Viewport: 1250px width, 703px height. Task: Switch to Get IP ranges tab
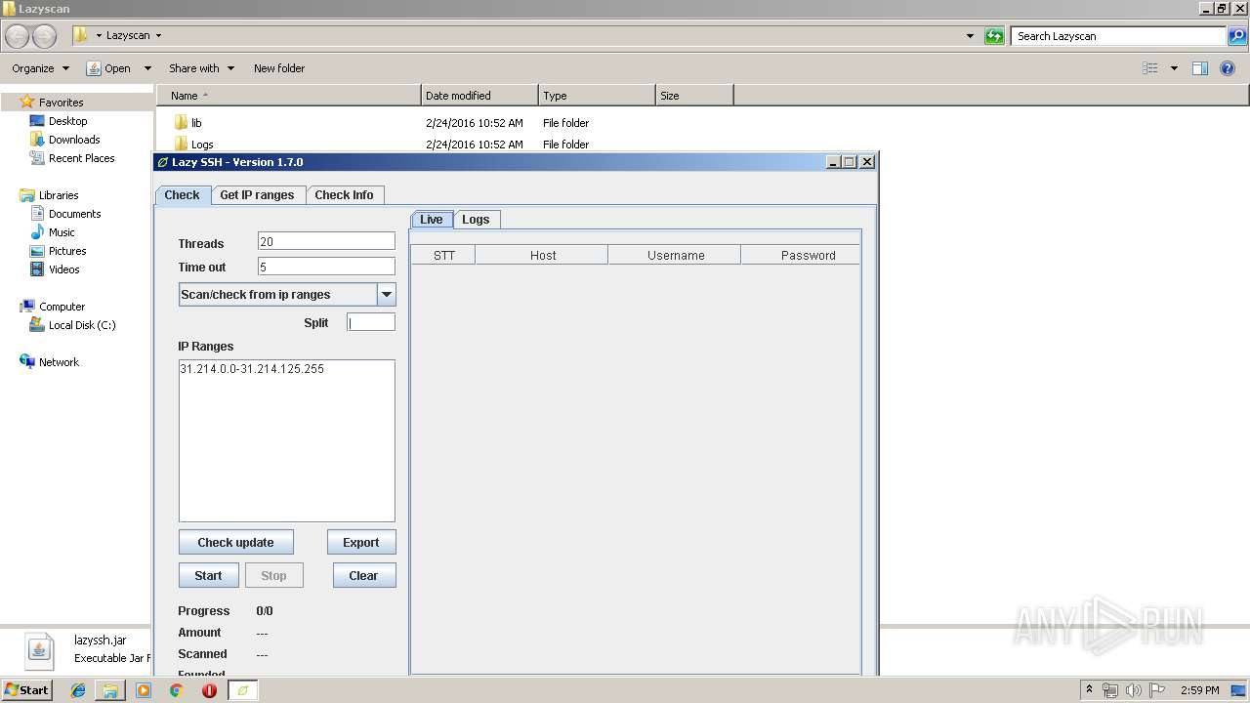257,195
